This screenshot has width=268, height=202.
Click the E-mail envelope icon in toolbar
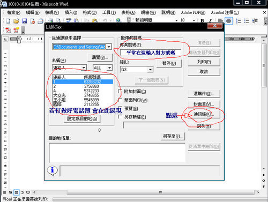point(41,21)
